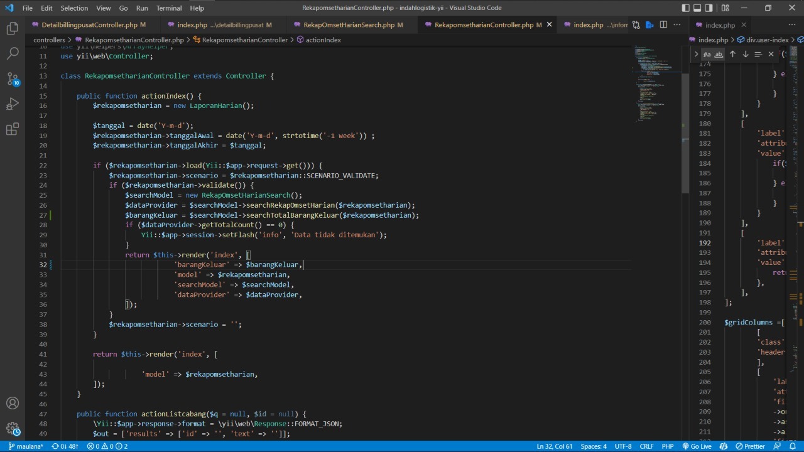Screen dimensions: 804x452
Task: Click the maulana git branch indicator
Action: click(x=25, y=446)
